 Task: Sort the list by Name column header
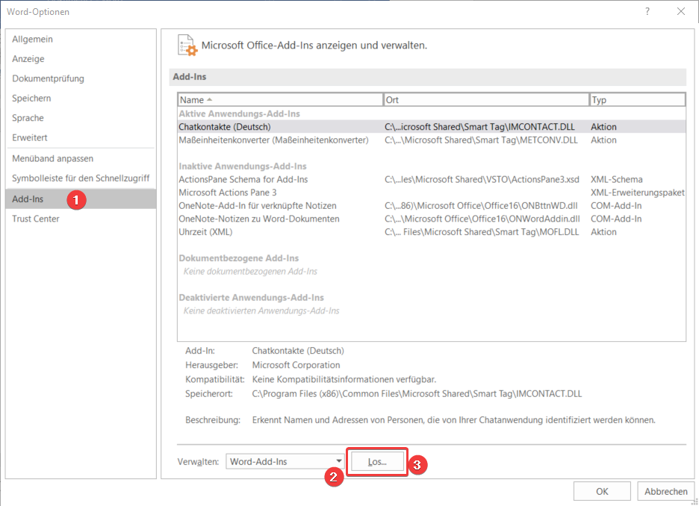[279, 99]
